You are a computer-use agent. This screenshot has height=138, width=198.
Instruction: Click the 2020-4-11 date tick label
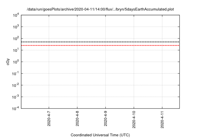(162, 120)
